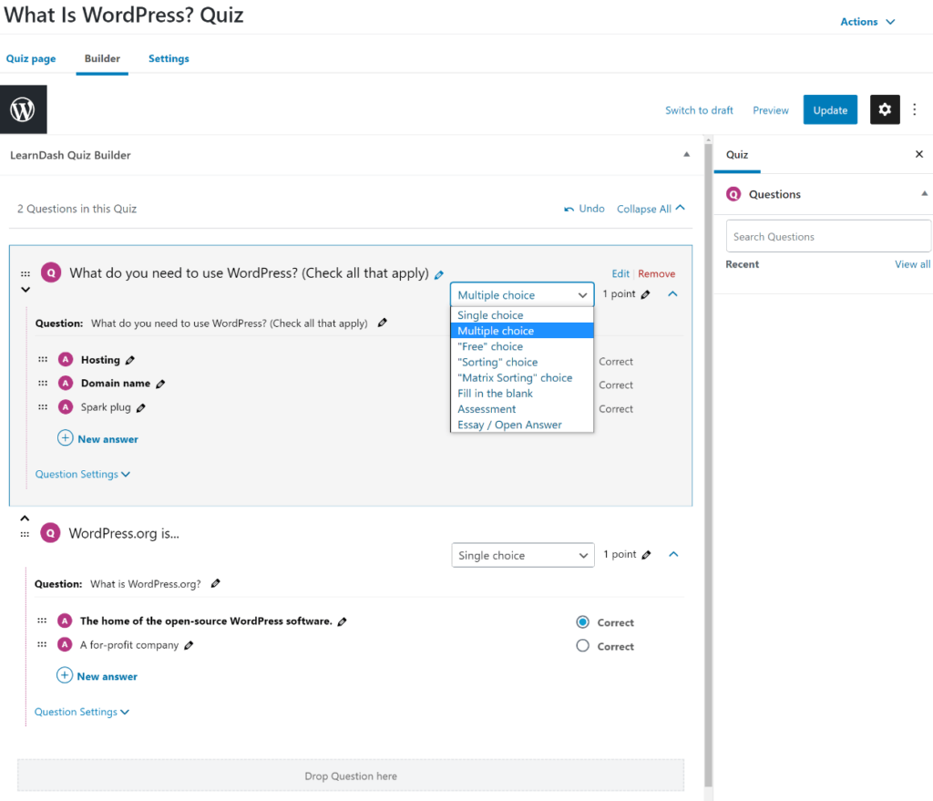This screenshot has height=801, width=933.
Task: Open the settings gear panel
Action: tap(885, 109)
